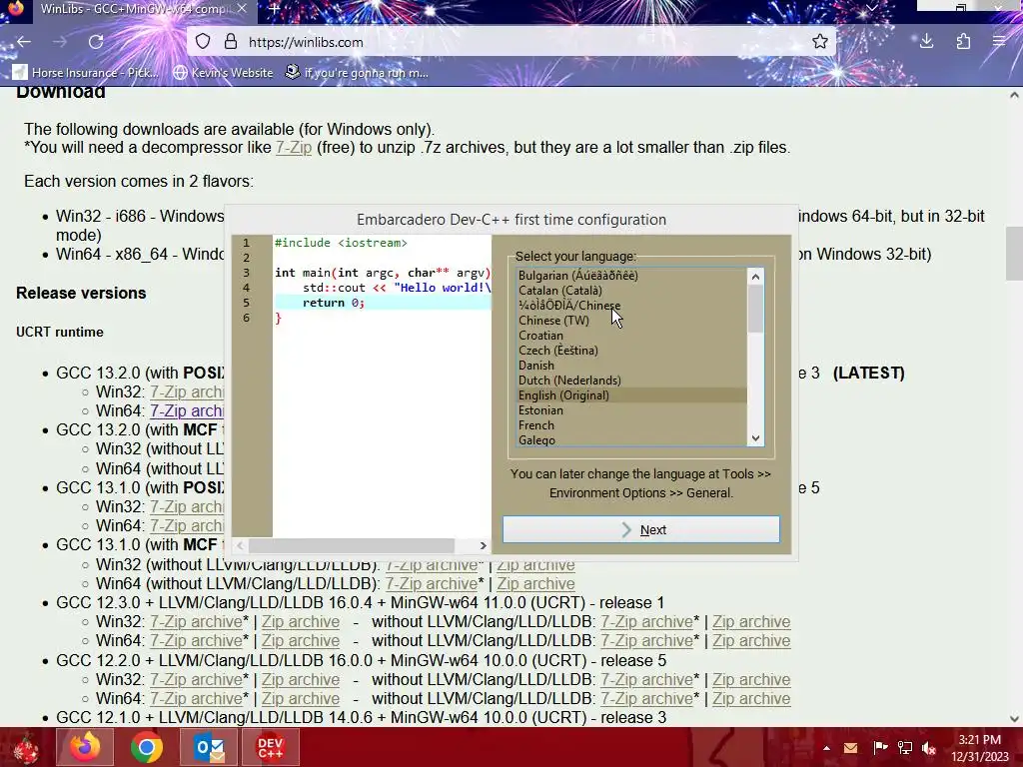
Task: Select Chinese (TW) language
Action: (631, 321)
